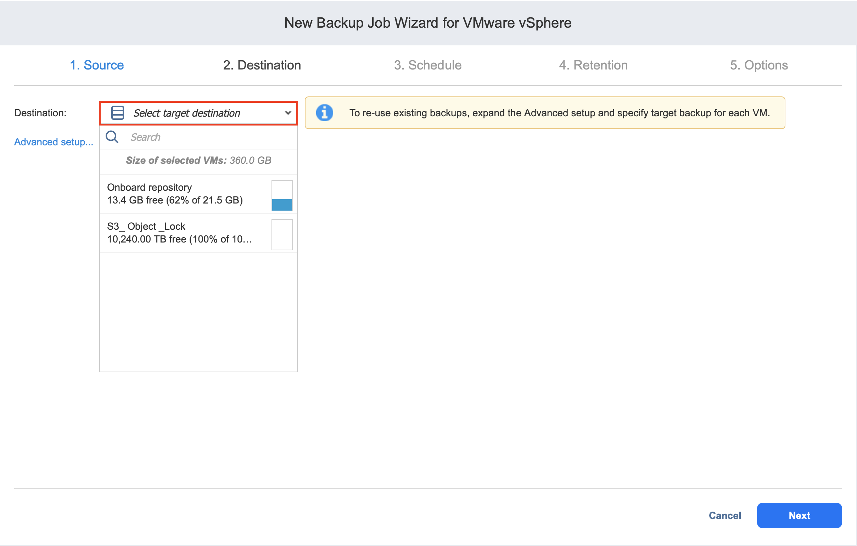Click the re-use existing backups notice text
The image size is (857, 546).
coord(559,113)
